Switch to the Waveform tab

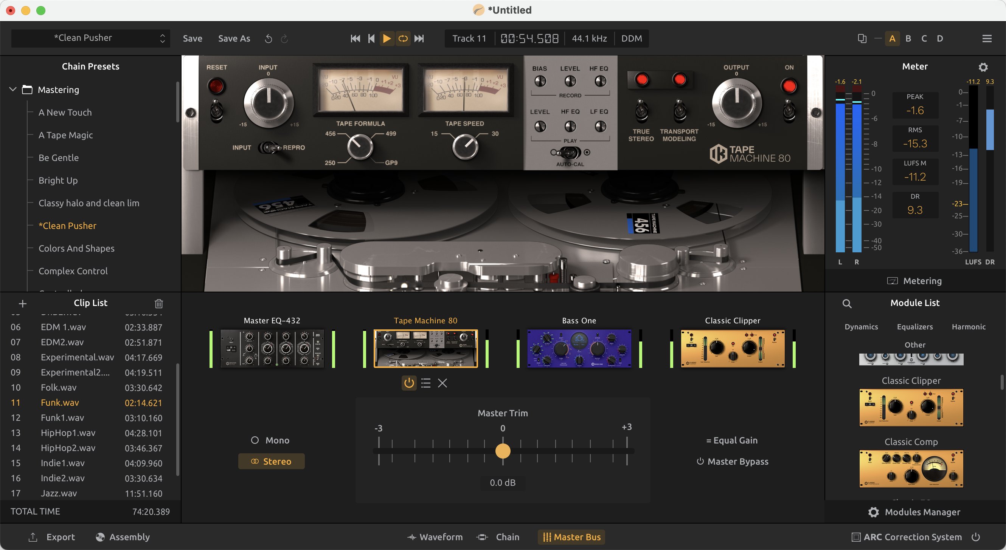(435, 537)
